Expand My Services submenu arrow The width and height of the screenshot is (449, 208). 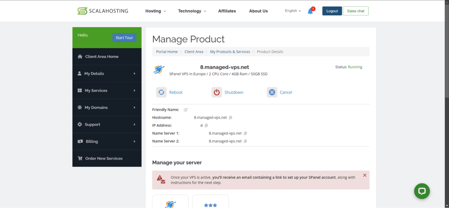pyautogui.click(x=134, y=90)
